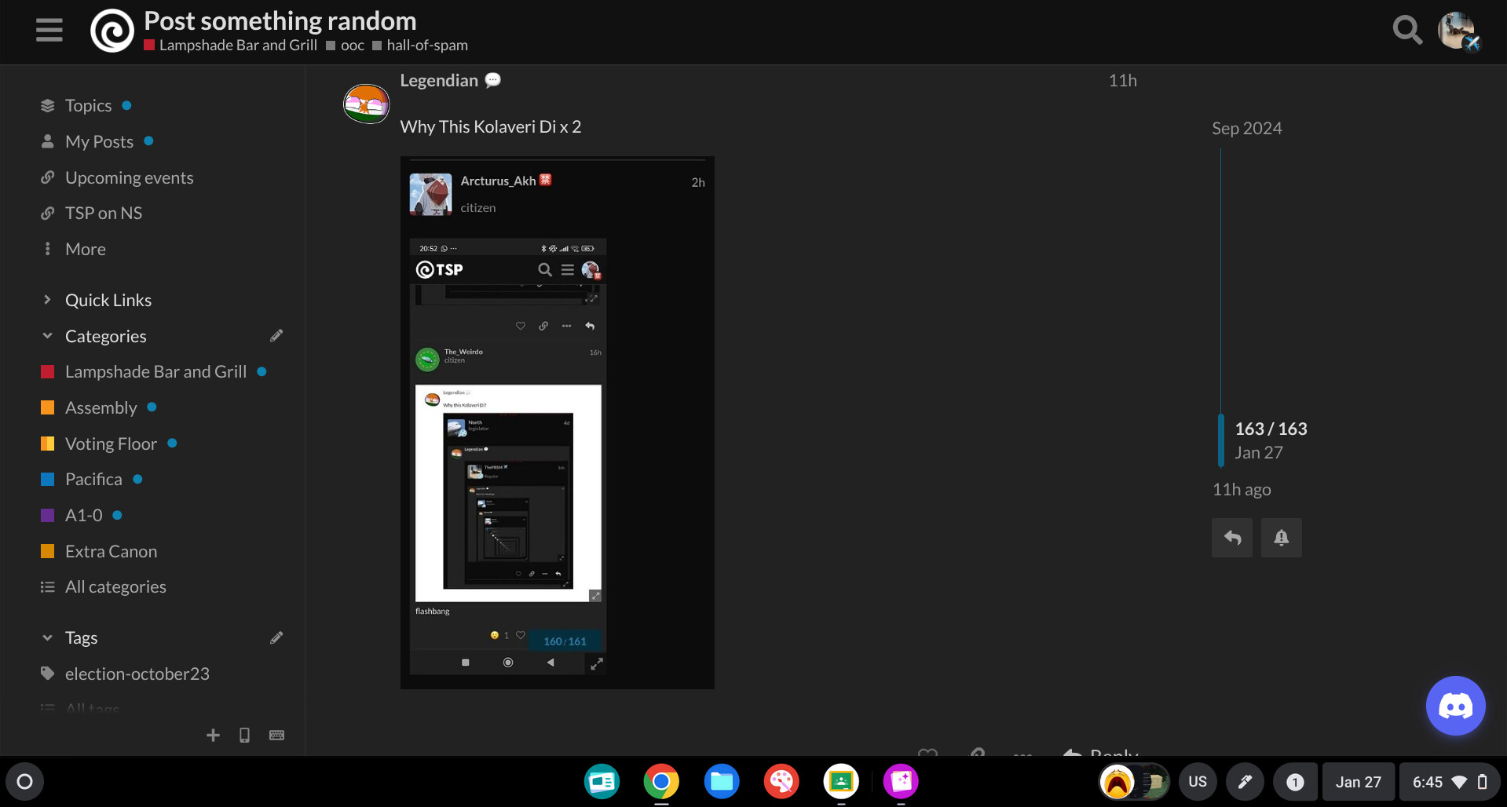Screen dimensions: 1507x807
Task: Click the plus icon at sidebar bottom
Action: [x=213, y=735]
